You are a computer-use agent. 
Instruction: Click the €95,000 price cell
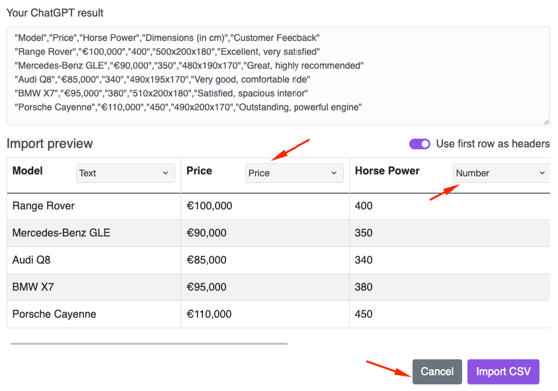(x=265, y=287)
